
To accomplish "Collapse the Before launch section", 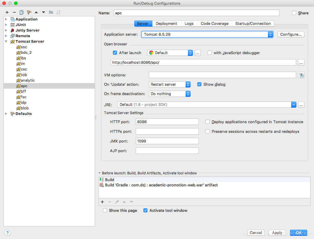I will point(99,173).
